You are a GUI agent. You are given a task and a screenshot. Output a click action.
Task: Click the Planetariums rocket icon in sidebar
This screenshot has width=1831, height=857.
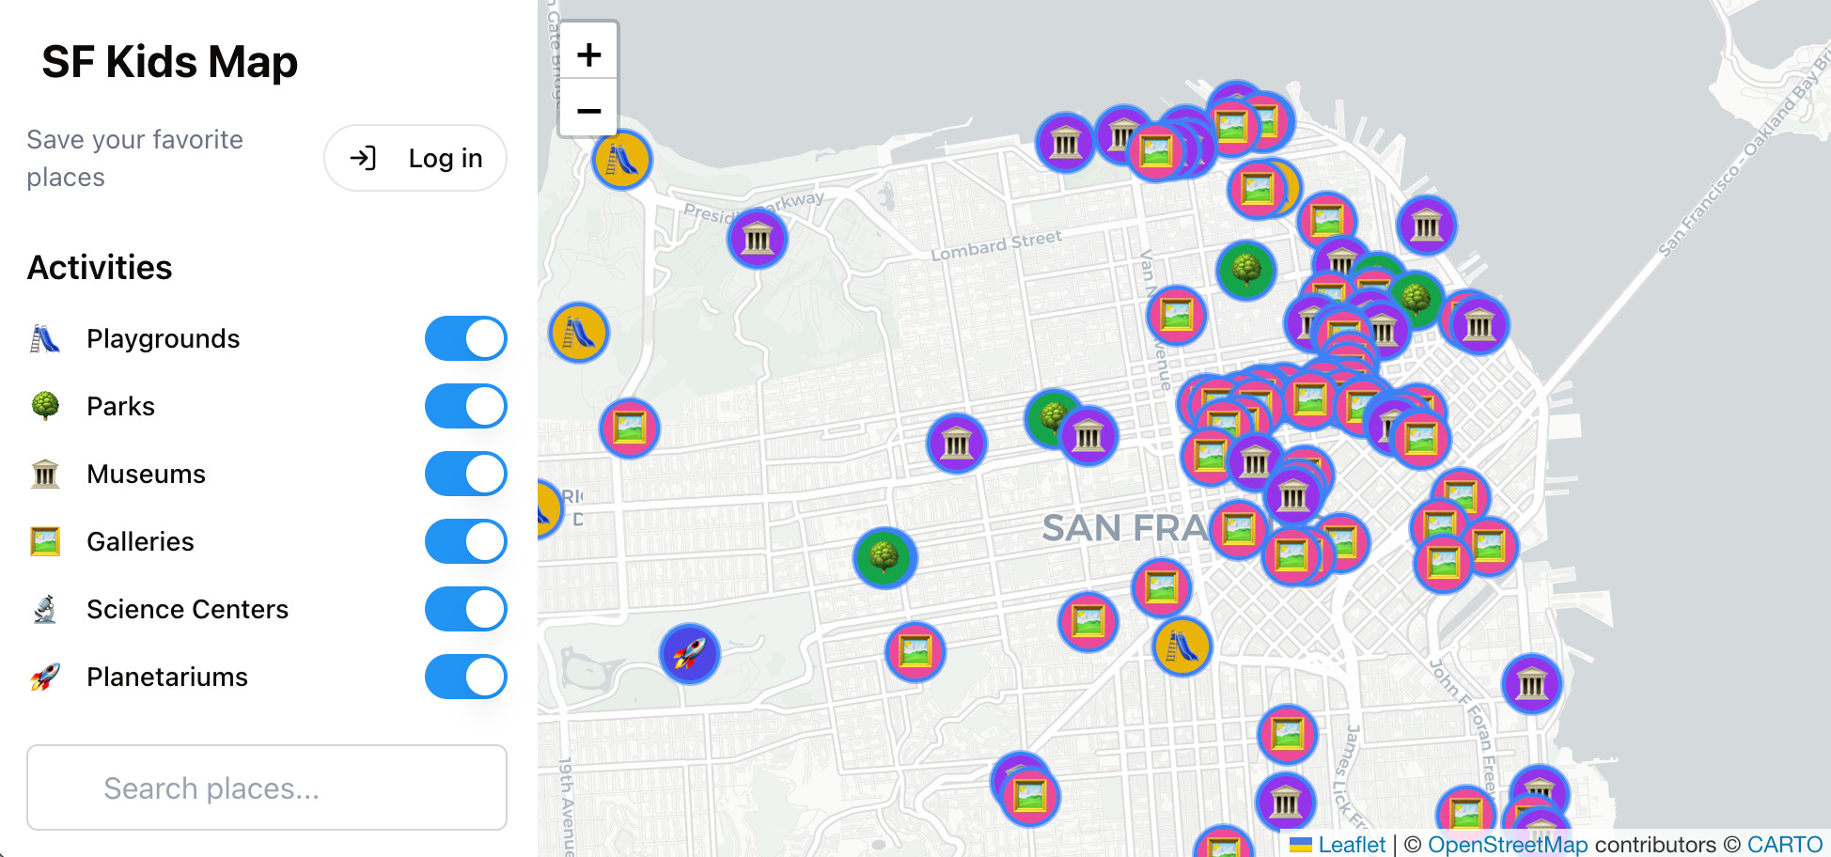coord(45,677)
